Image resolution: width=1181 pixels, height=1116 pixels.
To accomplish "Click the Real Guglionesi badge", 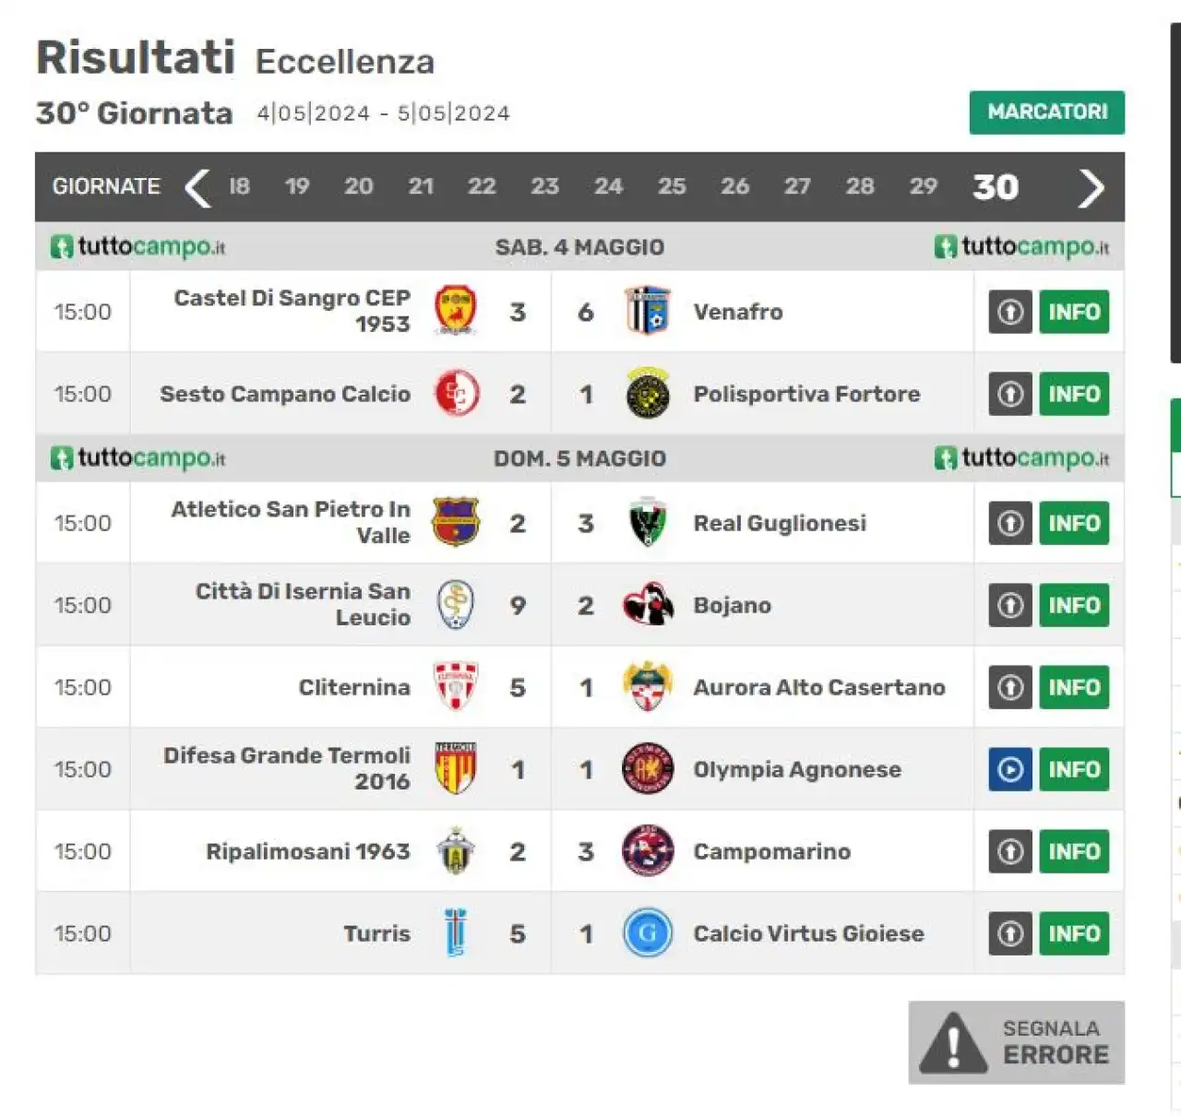I will tap(648, 523).
